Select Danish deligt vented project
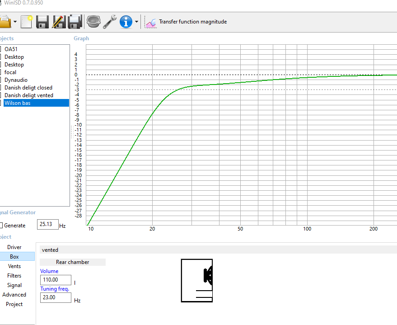Image resolution: width=397 pixels, height=325 pixels. (29, 95)
